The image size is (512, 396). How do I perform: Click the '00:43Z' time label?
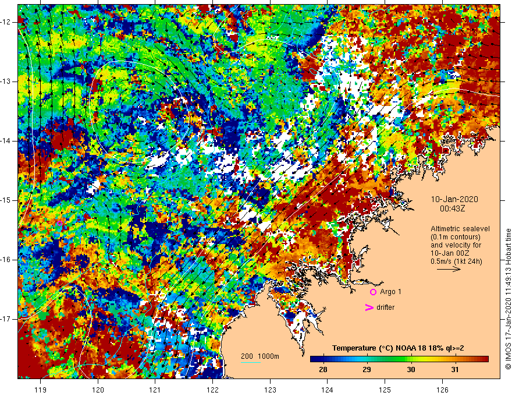click(453, 208)
